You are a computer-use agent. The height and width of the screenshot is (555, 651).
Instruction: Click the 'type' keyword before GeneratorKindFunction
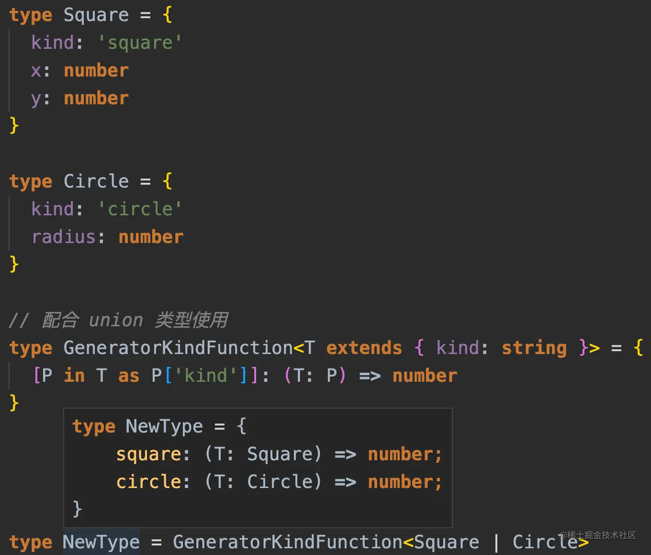pyautogui.click(x=31, y=349)
